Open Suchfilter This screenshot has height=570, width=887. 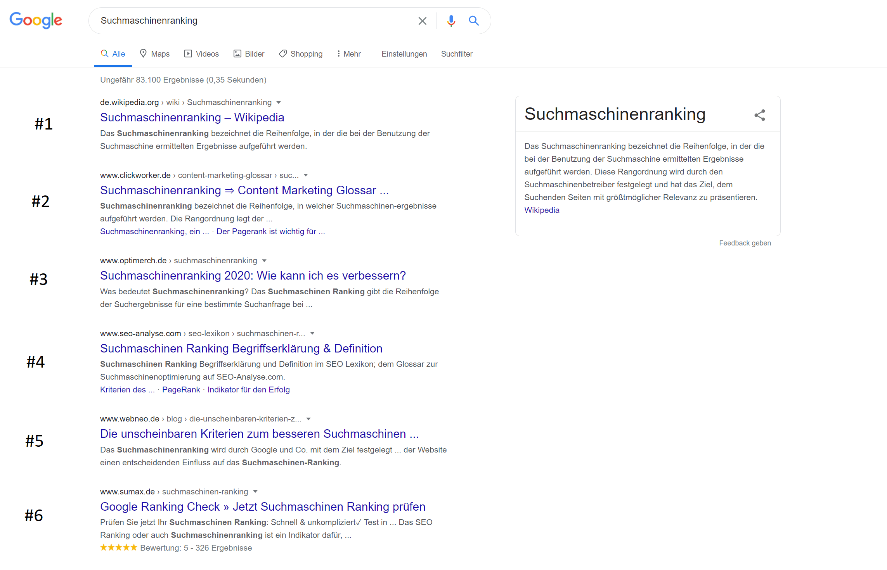[457, 54]
